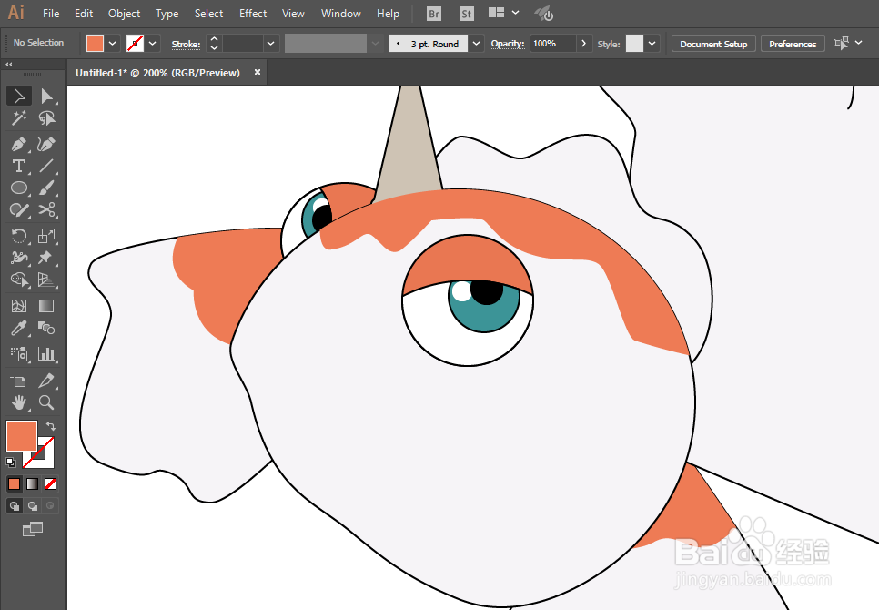
Task: Open the Object menu
Action: pos(124,14)
